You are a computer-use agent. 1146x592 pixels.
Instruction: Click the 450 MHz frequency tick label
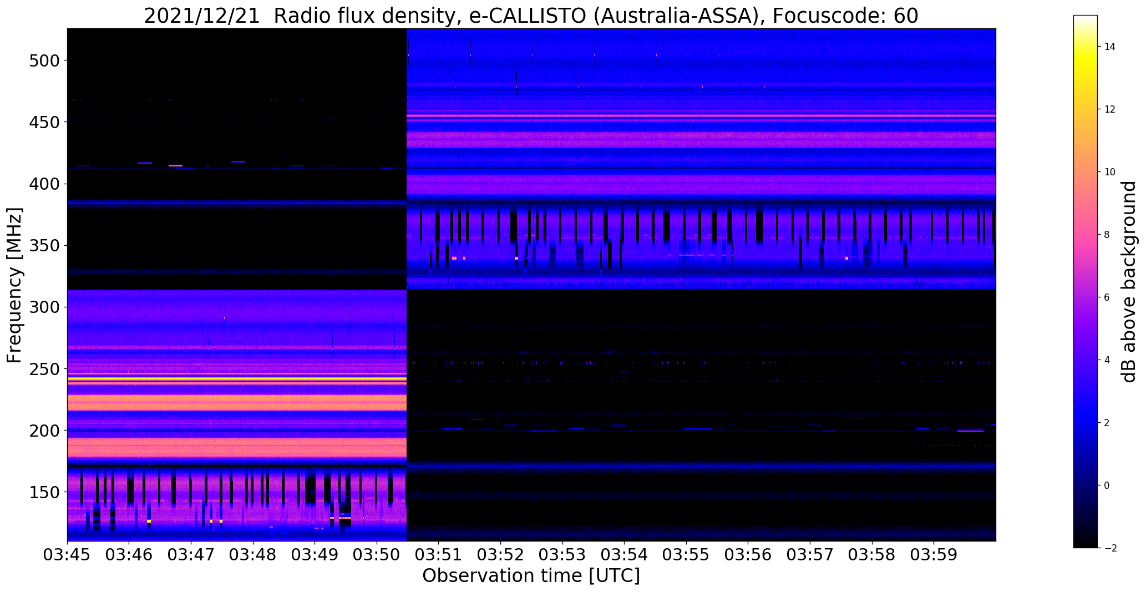point(44,122)
